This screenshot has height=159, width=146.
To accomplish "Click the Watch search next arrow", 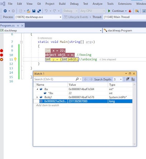I will (91, 79).
